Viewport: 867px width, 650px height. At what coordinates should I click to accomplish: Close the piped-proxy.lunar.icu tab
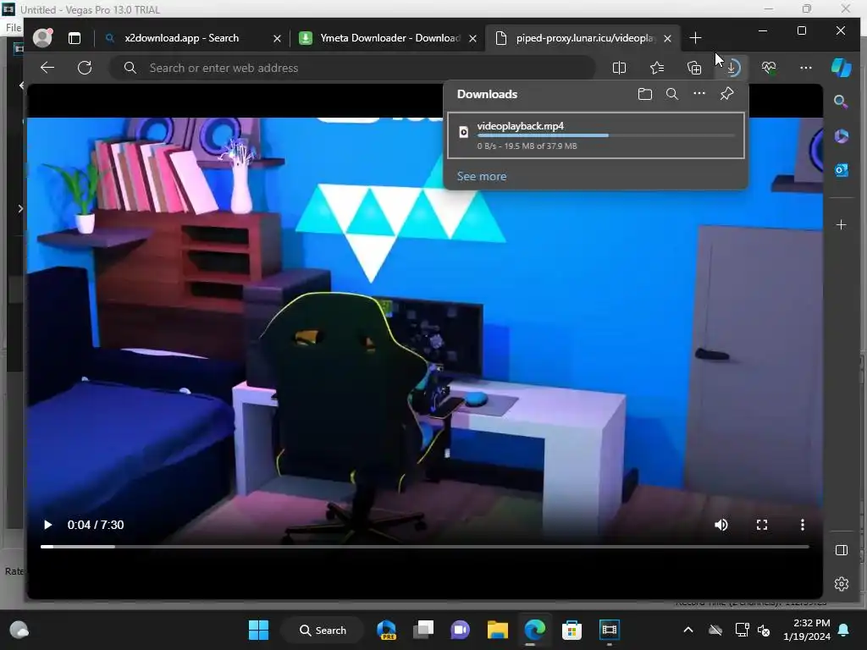[667, 38]
